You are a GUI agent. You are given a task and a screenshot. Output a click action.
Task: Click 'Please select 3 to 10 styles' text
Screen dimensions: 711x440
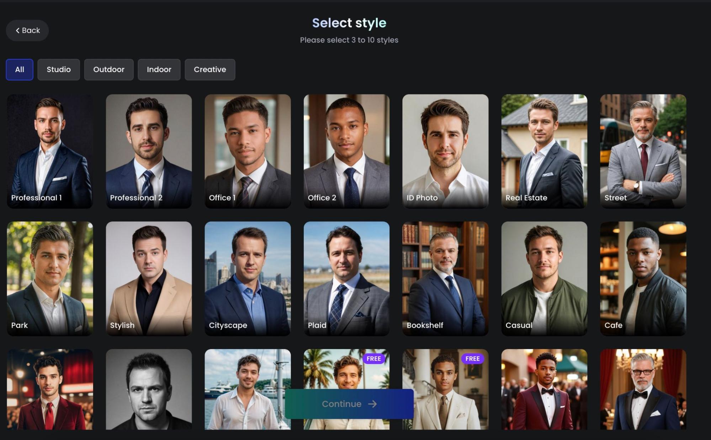[349, 40]
